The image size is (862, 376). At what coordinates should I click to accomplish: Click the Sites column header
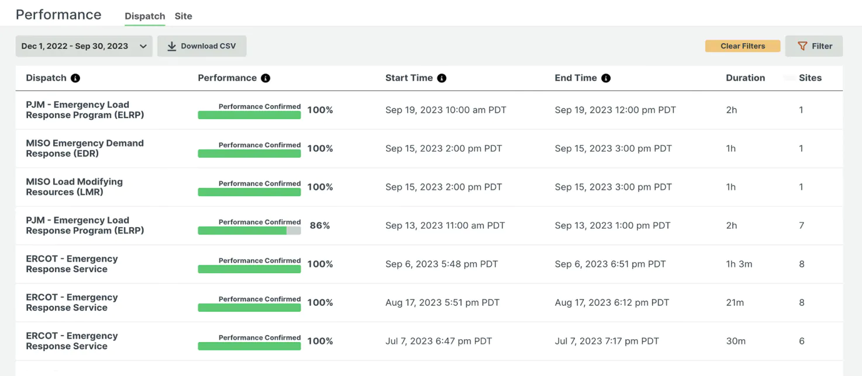[810, 78]
